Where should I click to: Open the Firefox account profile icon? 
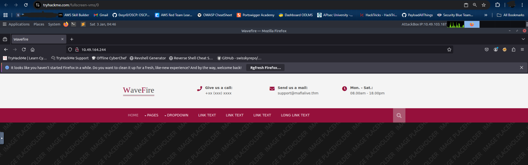click(x=496, y=50)
